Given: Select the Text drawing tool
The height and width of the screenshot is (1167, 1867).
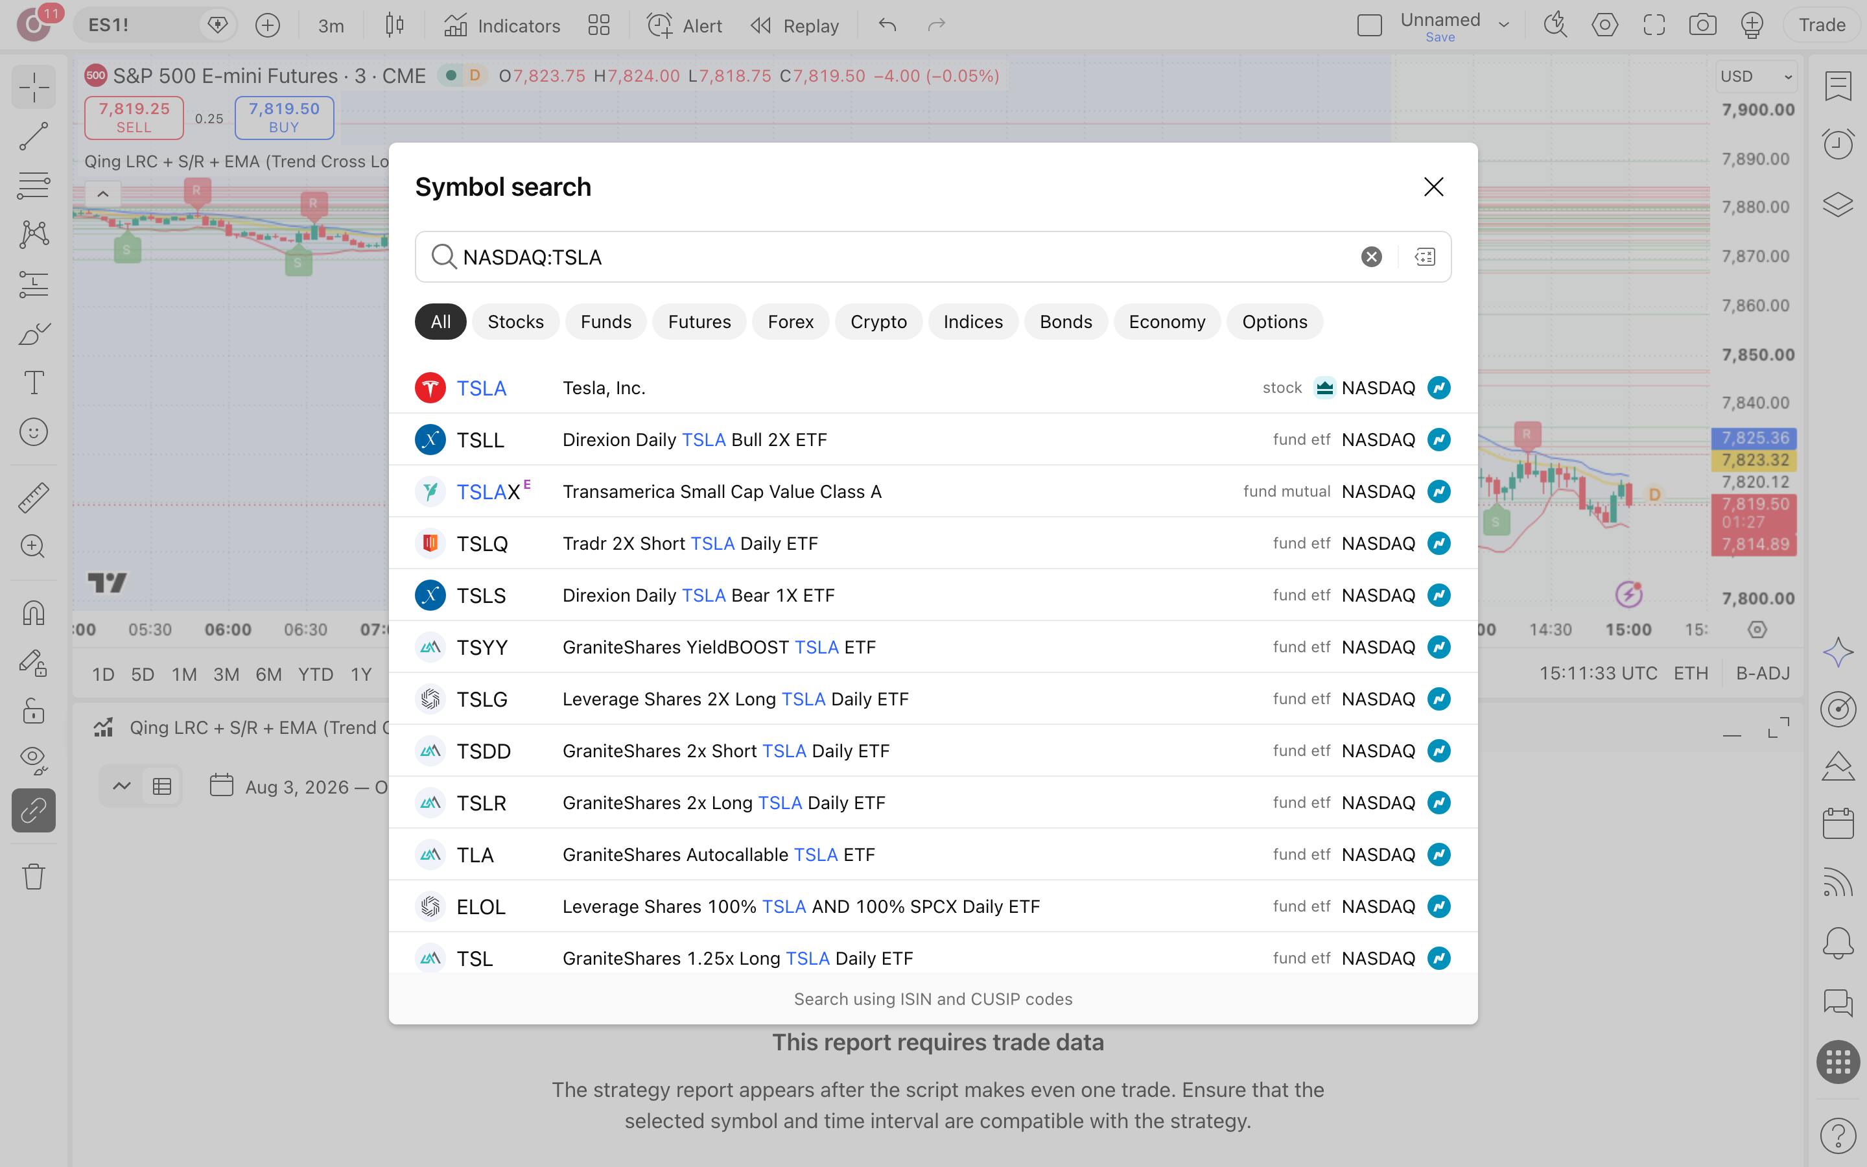Looking at the screenshot, I should pyautogui.click(x=34, y=383).
